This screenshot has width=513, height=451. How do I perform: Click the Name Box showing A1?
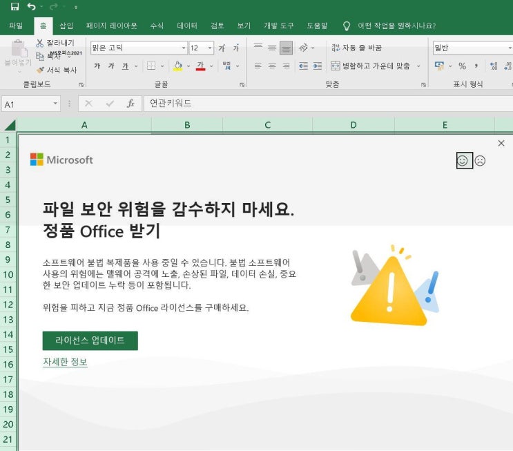point(31,104)
